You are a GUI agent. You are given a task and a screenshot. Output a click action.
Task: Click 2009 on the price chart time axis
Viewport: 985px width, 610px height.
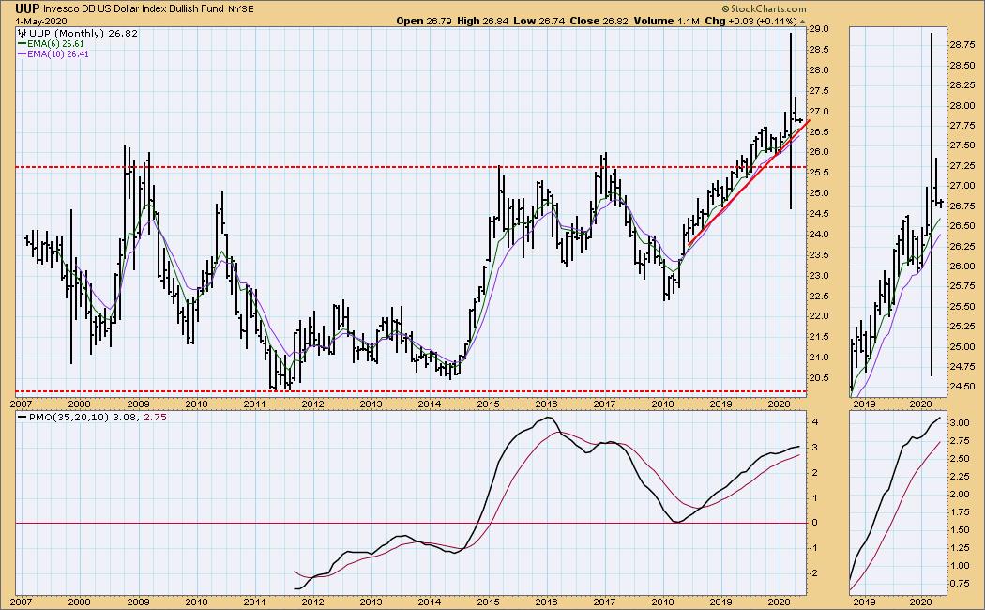click(x=138, y=404)
